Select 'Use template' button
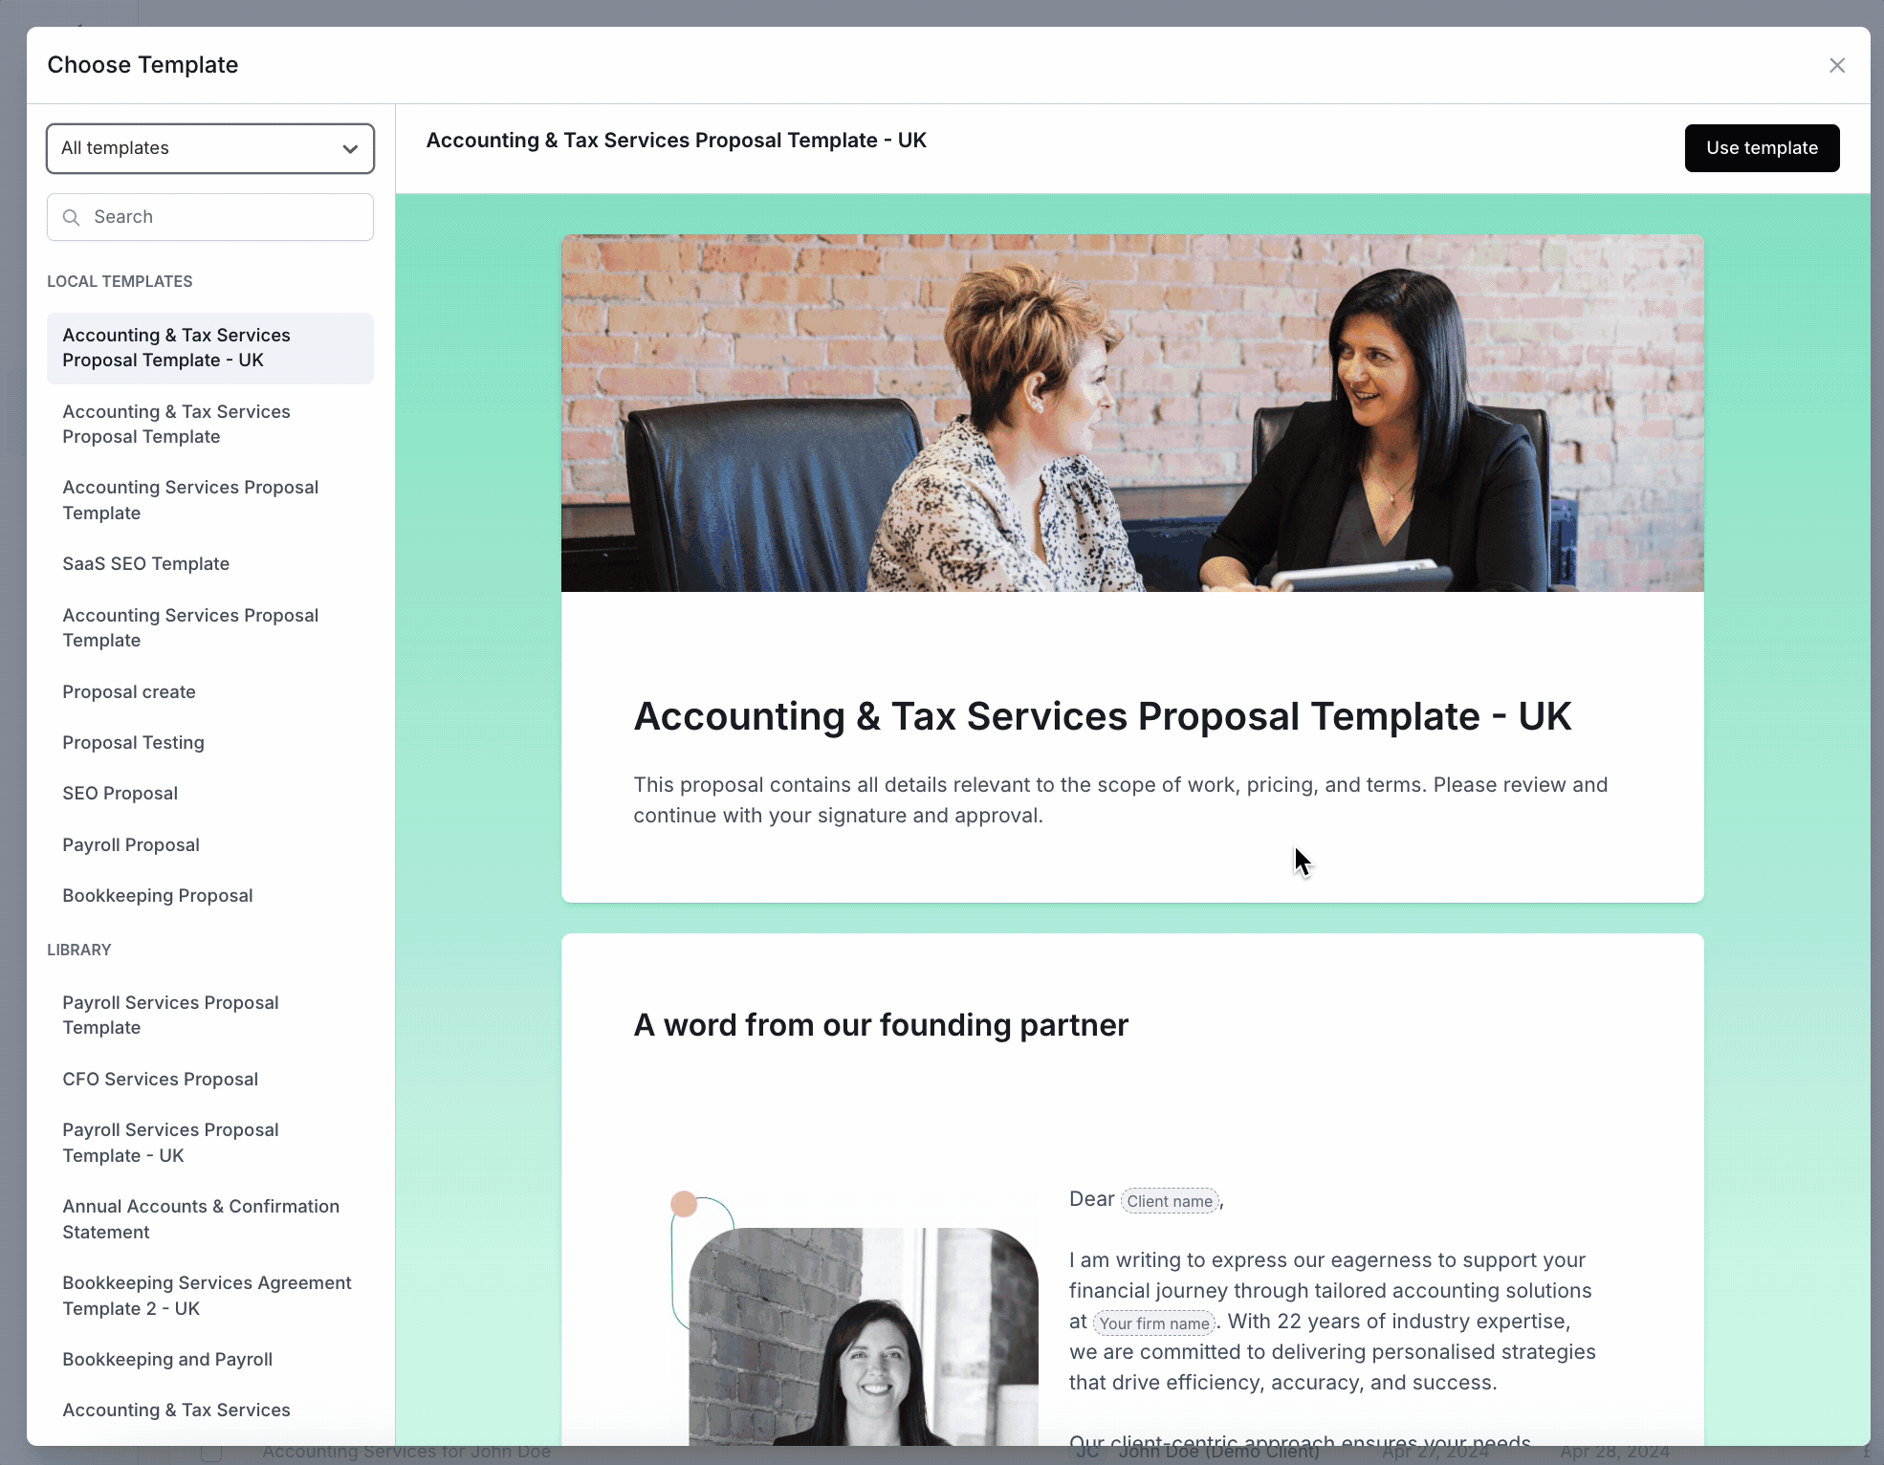Viewport: 1884px width, 1465px height. pyautogui.click(x=1762, y=147)
